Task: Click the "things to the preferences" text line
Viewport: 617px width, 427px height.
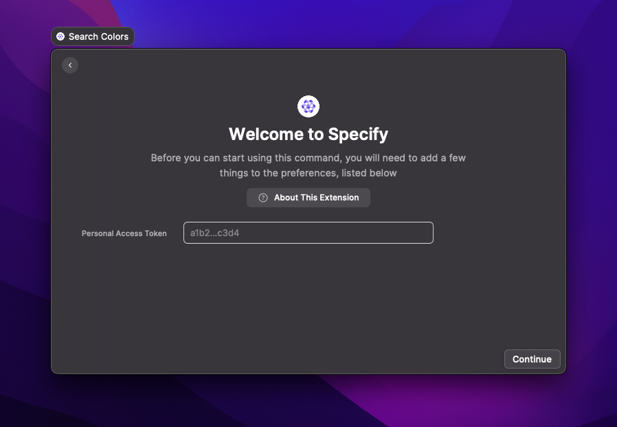Action: tap(308, 173)
